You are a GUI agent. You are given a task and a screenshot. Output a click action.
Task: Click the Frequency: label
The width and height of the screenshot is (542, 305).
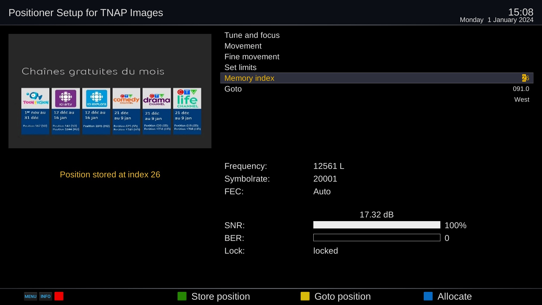coord(246,166)
